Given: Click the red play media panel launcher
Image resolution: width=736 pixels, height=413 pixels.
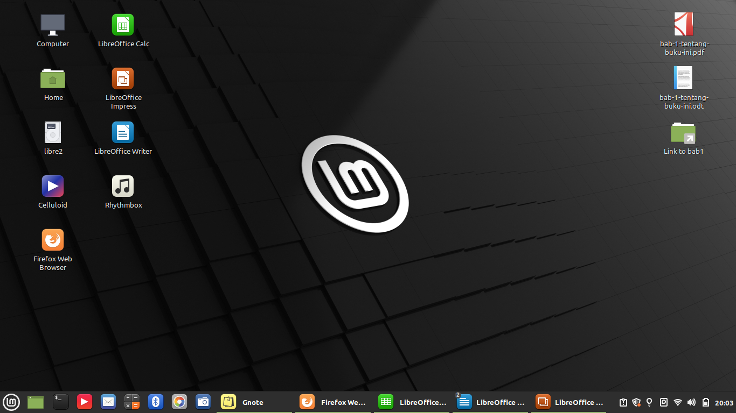Looking at the screenshot, I should (x=84, y=402).
